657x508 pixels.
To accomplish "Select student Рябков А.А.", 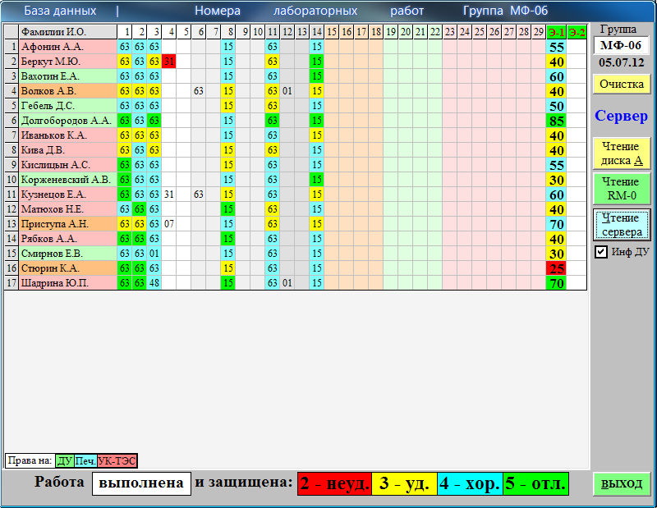I will pos(68,239).
